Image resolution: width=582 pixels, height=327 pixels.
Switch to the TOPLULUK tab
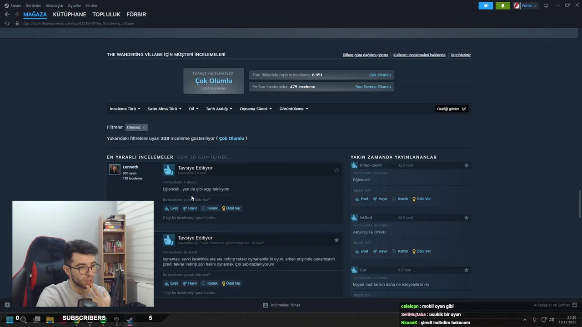106,15
